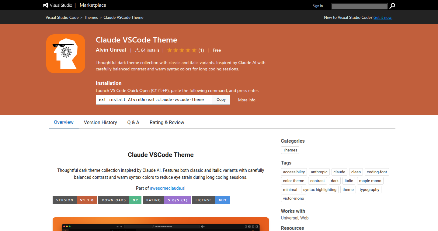Viewport: 438px width, 231px height.
Task: Open the Marketplace home link
Action: coord(93,5)
